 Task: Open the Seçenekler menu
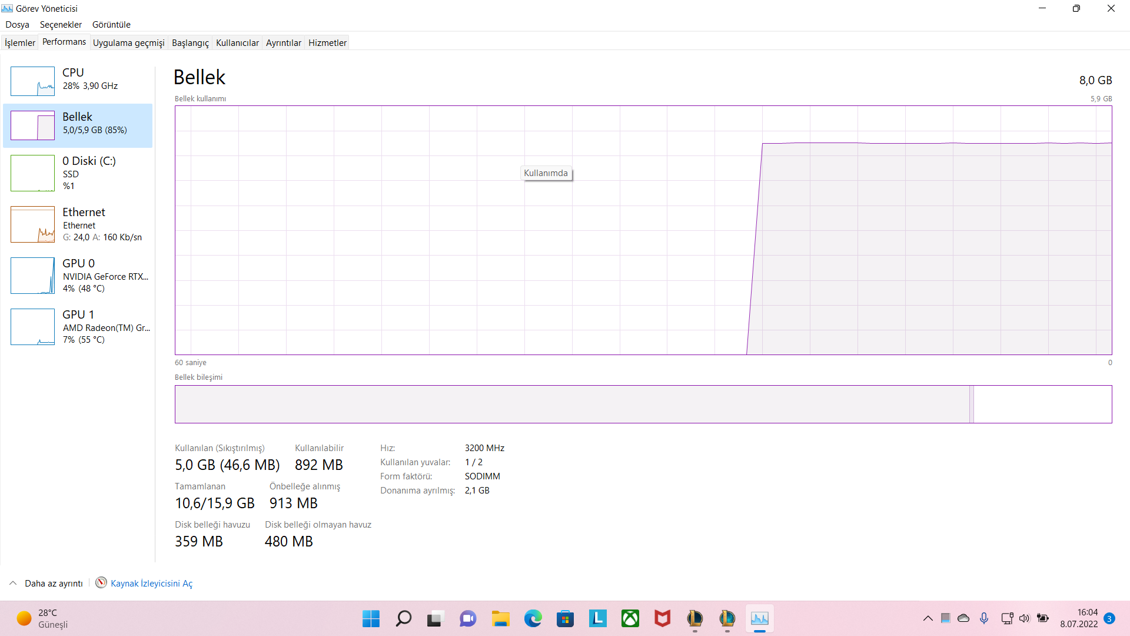(61, 25)
